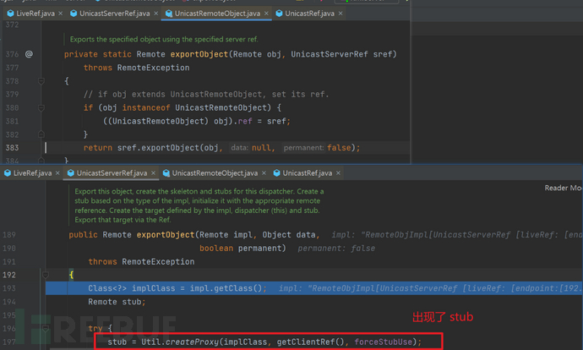Click line number 376 in gutter
Image resolution: width=583 pixels, height=350 pixels.
coord(12,54)
